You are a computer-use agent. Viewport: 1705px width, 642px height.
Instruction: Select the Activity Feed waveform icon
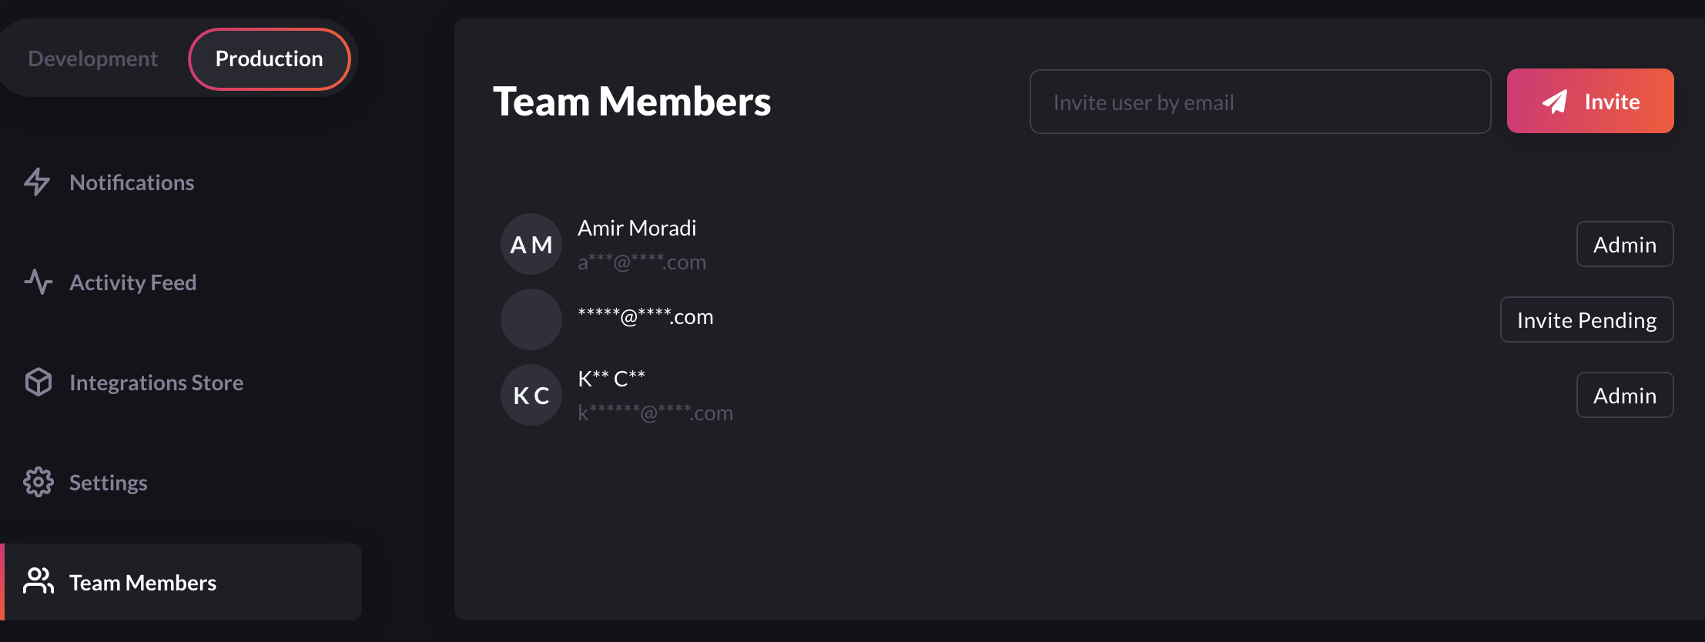(x=39, y=283)
